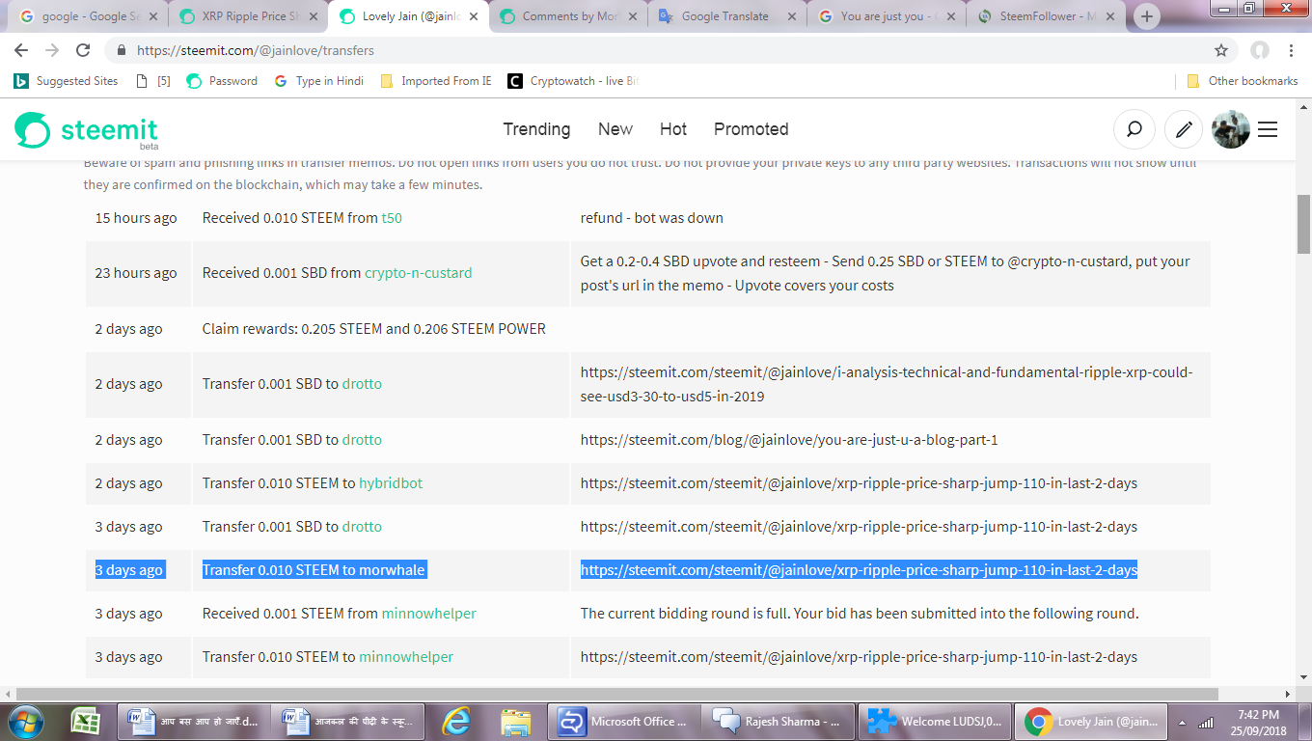Click "The current bidding round is full" memo
The width and height of the screenshot is (1312, 741).
coord(860,614)
